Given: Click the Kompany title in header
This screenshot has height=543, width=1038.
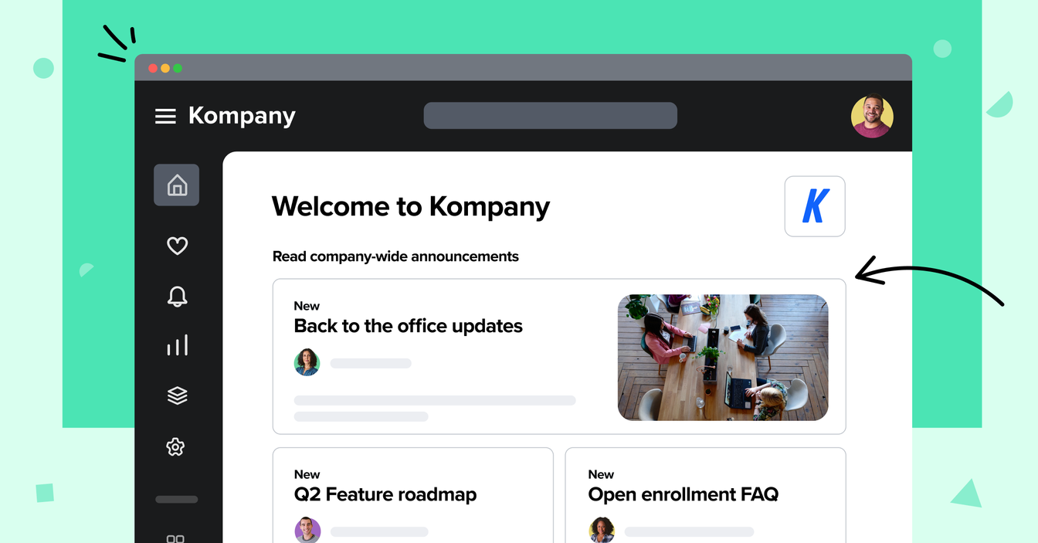Looking at the screenshot, I should (x=242, y=116).
